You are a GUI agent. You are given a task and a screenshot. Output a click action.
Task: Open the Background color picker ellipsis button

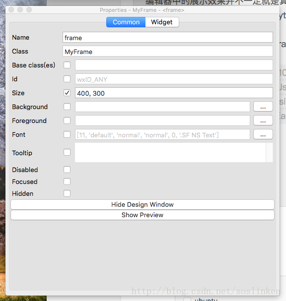pos(263,107)
